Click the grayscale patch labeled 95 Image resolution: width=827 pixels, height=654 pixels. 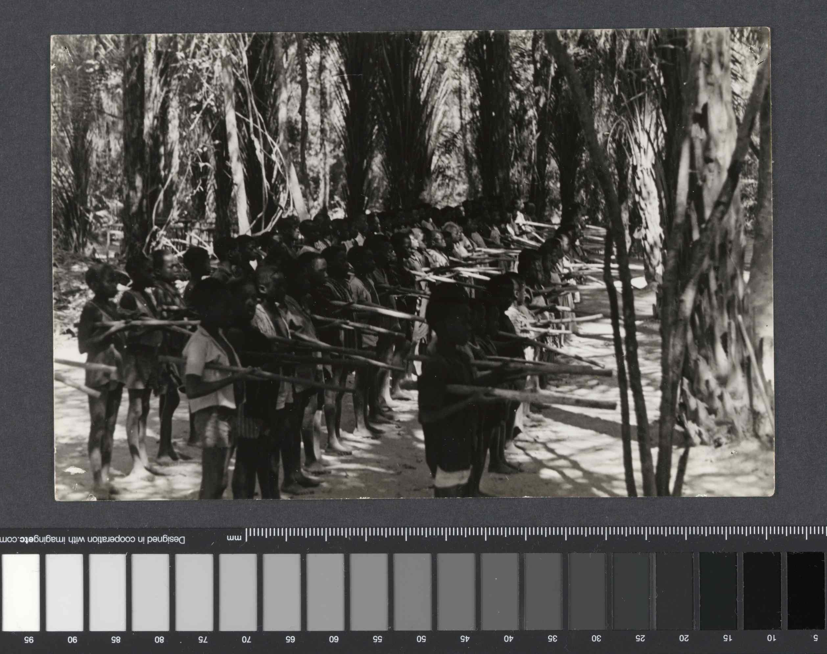(x=21, y=593)
